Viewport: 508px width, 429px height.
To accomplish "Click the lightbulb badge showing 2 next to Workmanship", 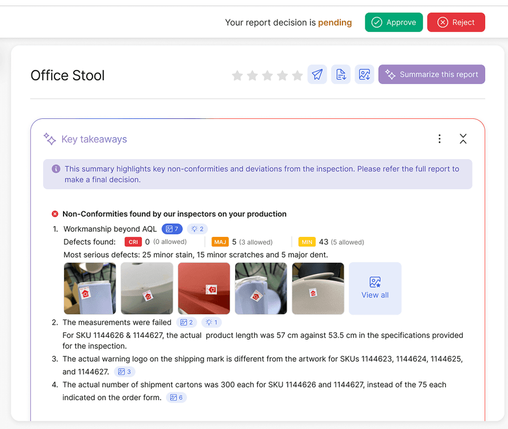I will pyautogui.click(x=197, y=229).
